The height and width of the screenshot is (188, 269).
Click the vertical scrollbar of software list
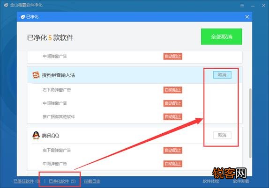[x=250, y=123]
